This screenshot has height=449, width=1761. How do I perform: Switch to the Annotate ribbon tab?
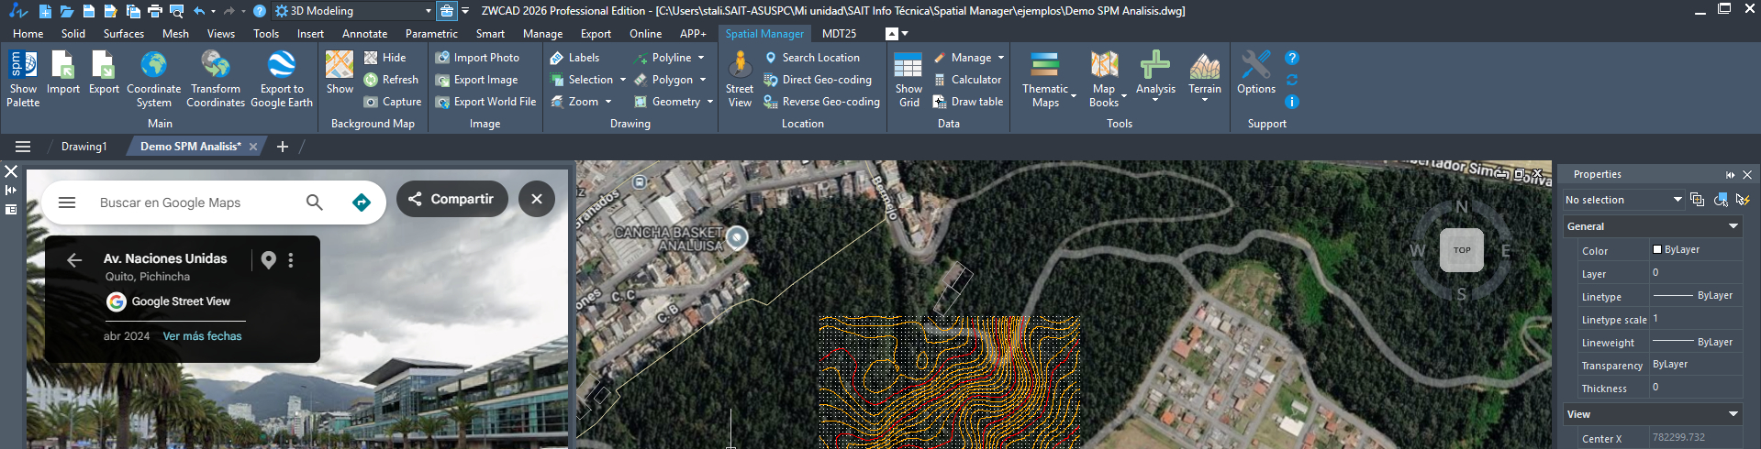[x=364, y=34]
